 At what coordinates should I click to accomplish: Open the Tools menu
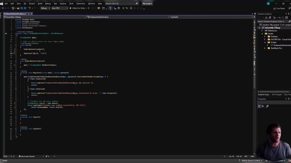point(71,4)
